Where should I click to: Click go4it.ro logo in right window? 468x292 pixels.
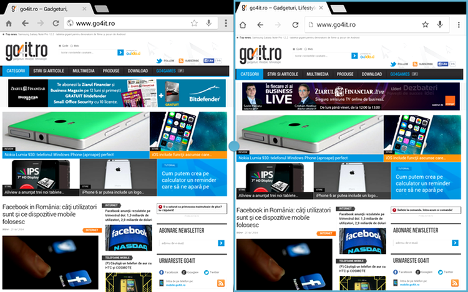pos(261,54)
